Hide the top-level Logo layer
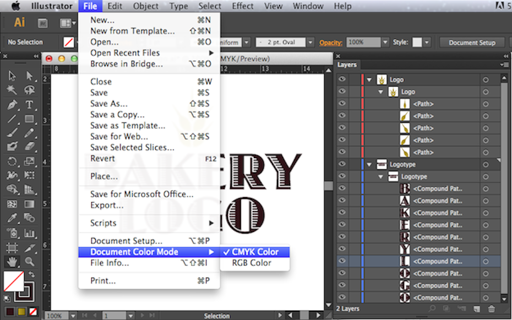This screenshot has height=320, width=512. tap(342, 80)
